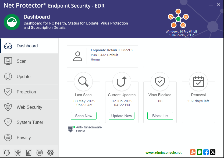Visit the www.adminconsole.net link

pyautogui.click(x=163, y=153)
